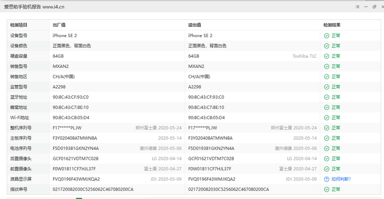Click the 如何判断? help link
Screen dimensions: 384x199
pos(341,179)
